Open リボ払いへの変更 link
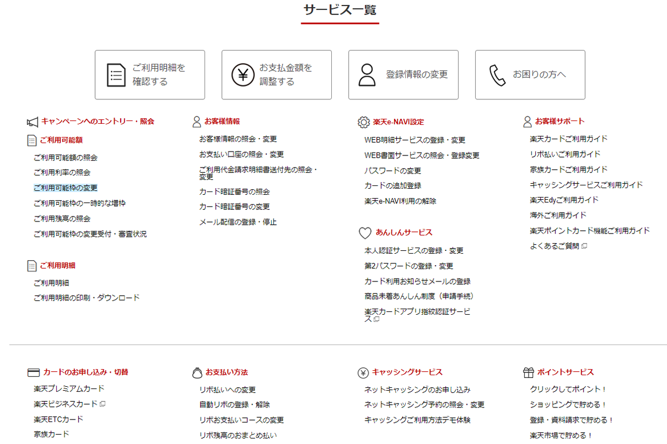The height and width of the screenshot is (444, 667). 227,390
